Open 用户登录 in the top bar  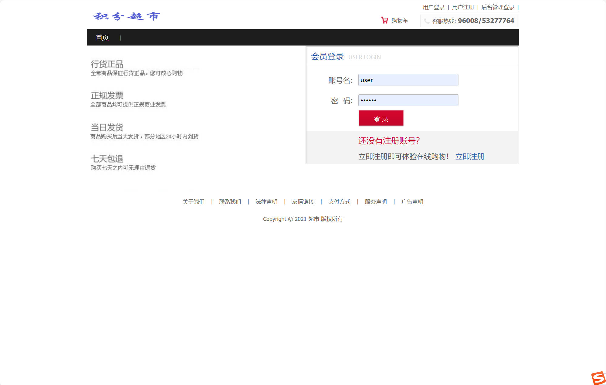pos(433,7)
